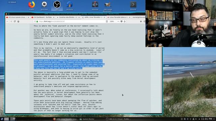
Task: Open the Firefox Library icon
Action: point(141,22)
